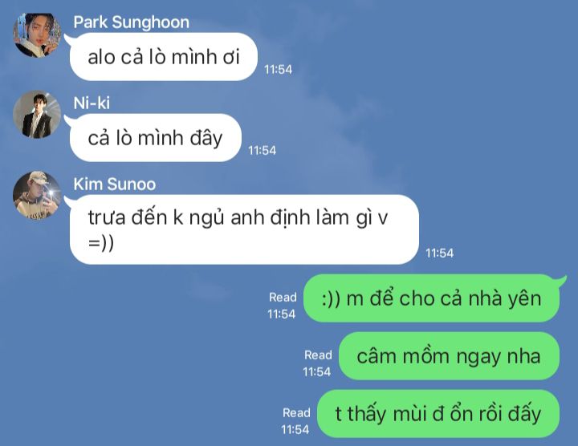578x446 pixels.
Task: Click the Read label beside 'm để cho cả nhà yên'
Action: 283,298
